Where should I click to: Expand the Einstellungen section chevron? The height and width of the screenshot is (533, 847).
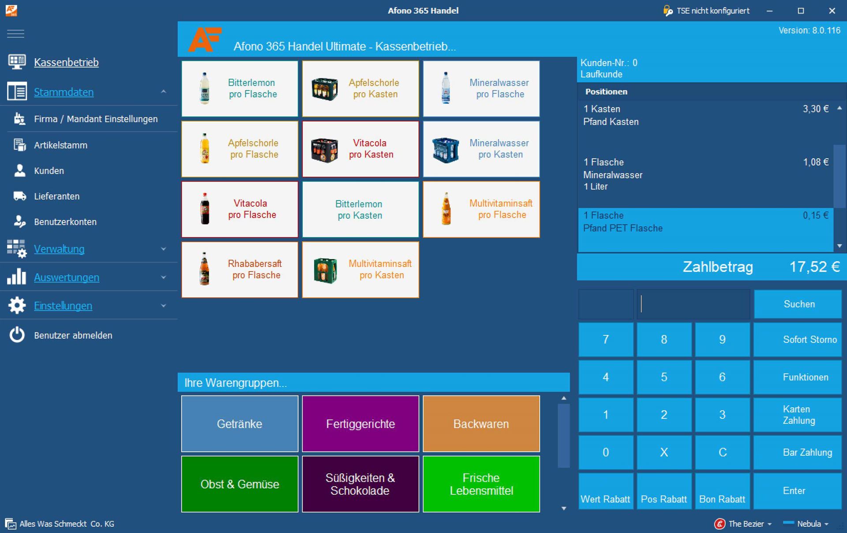[x=163, y=306]
